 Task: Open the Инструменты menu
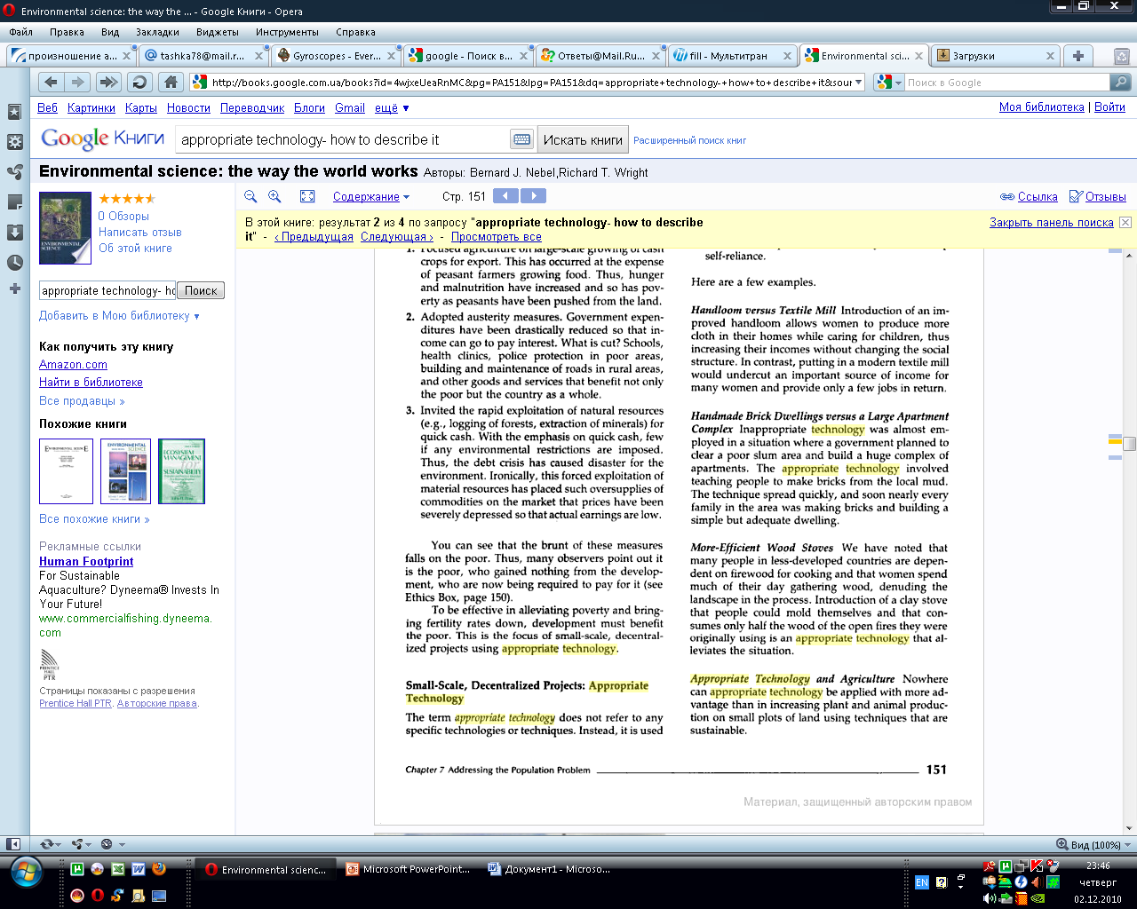pyautogui.click(x=287, y=32)
